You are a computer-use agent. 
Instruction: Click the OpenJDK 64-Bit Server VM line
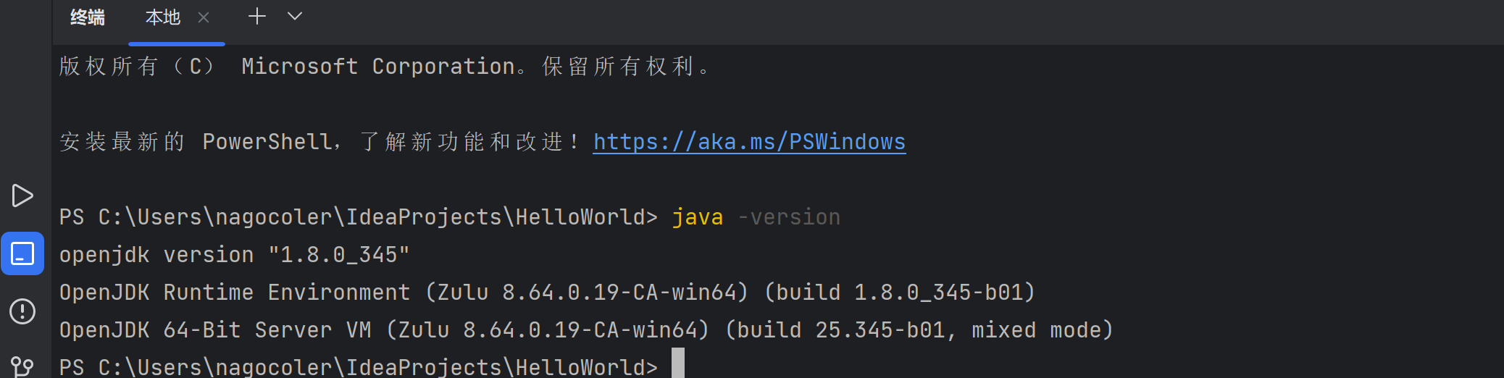point(586,330)
